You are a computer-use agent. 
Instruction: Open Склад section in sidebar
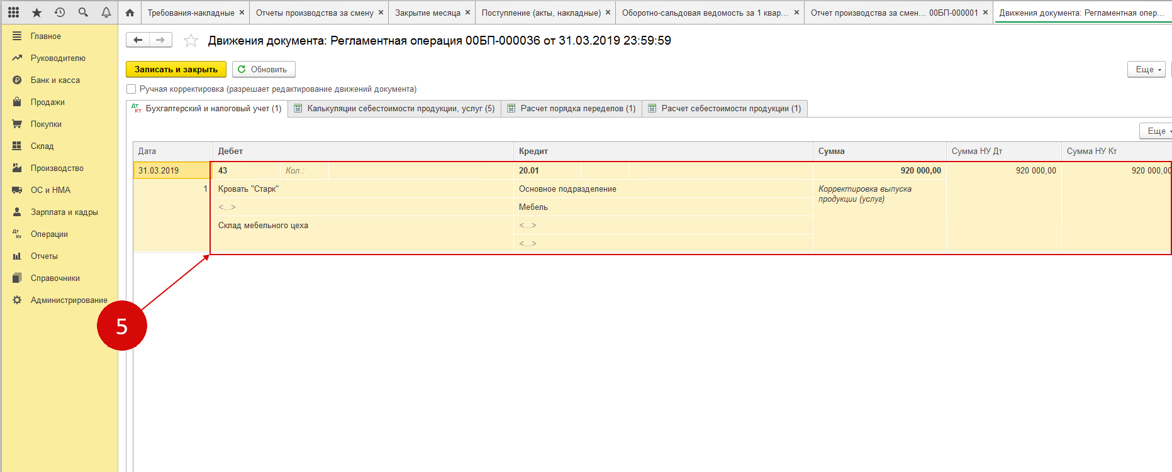point(42,146)
